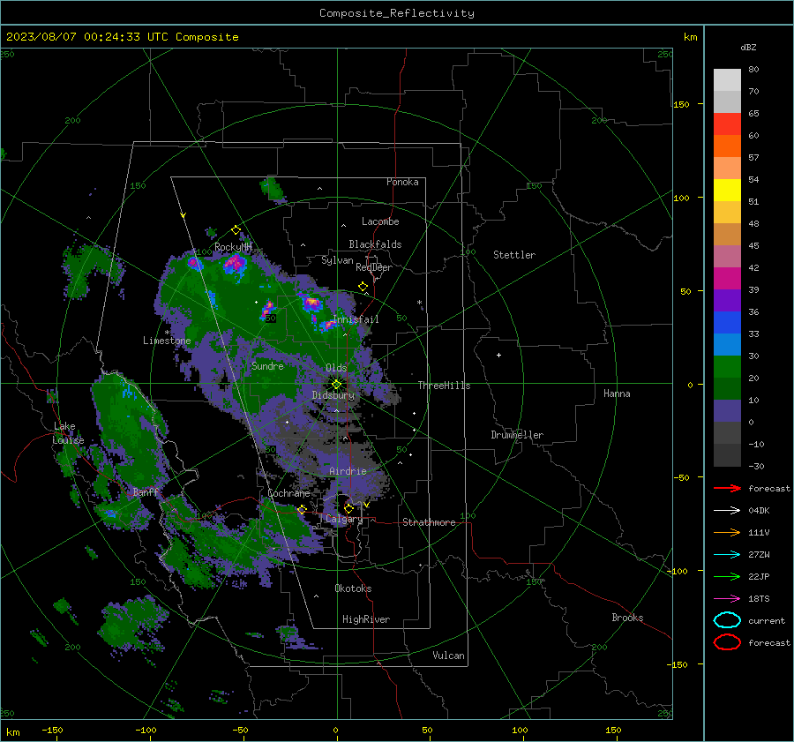Click yellow diamond marker above RockyMH
Screen dimensions: 794x742
coord(236,230)
